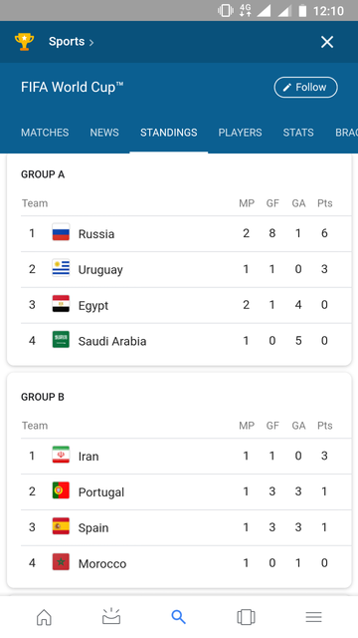
Task: Tap the Portugal flag icon
Action: [x=61, y=491]
